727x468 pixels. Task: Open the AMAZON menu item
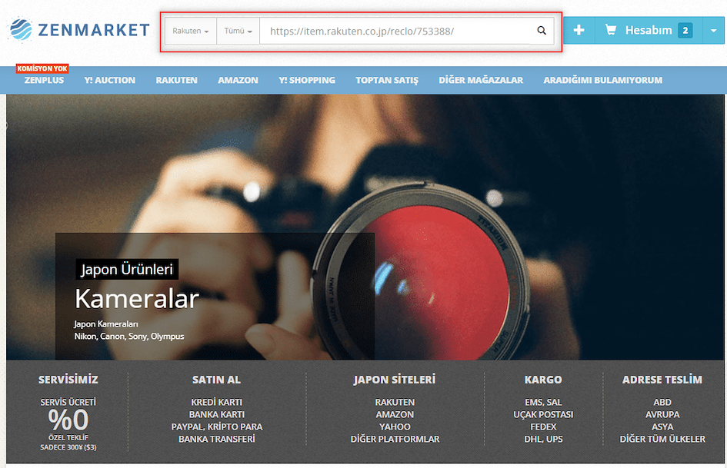point(238,80)
